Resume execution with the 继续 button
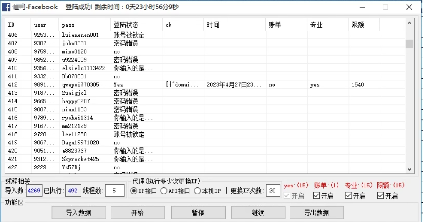Screen dimensions: 423x222 click(x=258, y=212)
